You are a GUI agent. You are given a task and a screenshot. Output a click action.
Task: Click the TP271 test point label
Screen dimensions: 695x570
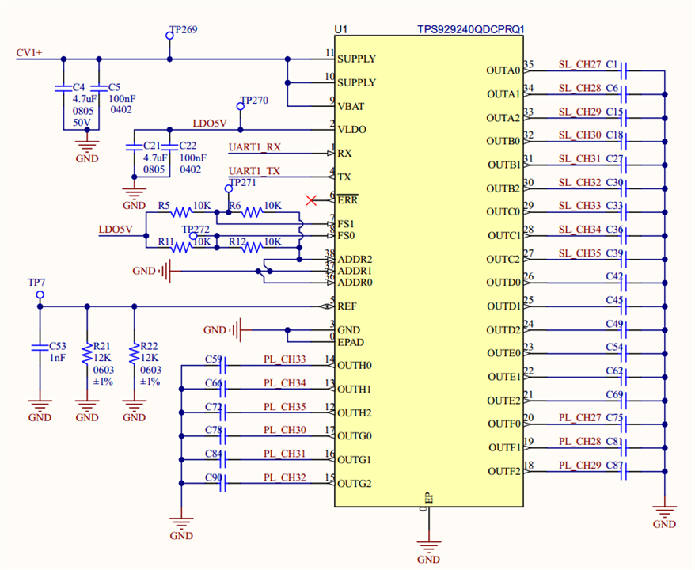(243, 183)
